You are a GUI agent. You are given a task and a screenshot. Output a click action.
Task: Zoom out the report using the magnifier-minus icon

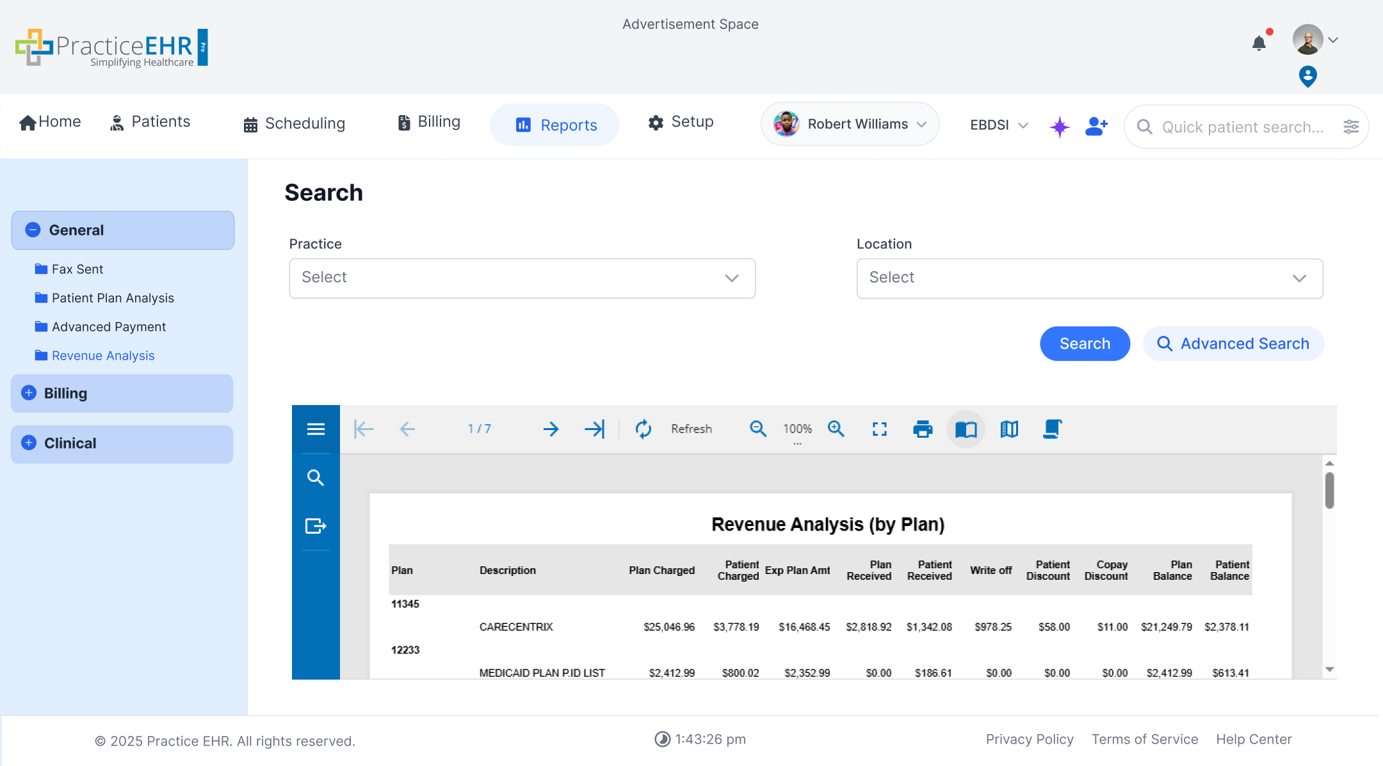tap(757, 429)
